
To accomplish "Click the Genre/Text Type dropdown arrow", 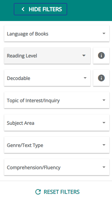I will (x=104, y=145).
